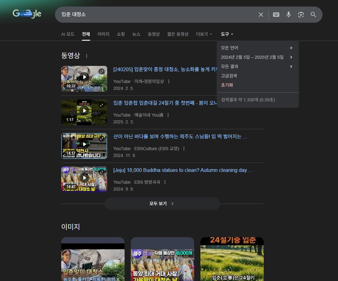Open image search with camera lens icon
Image resolution: width=338 pixels, height=281 pixels.
click(301, 15)
